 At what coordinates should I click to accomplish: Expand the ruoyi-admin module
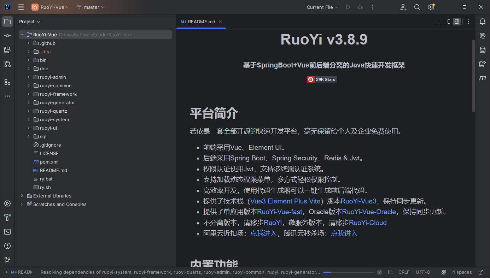29,77
